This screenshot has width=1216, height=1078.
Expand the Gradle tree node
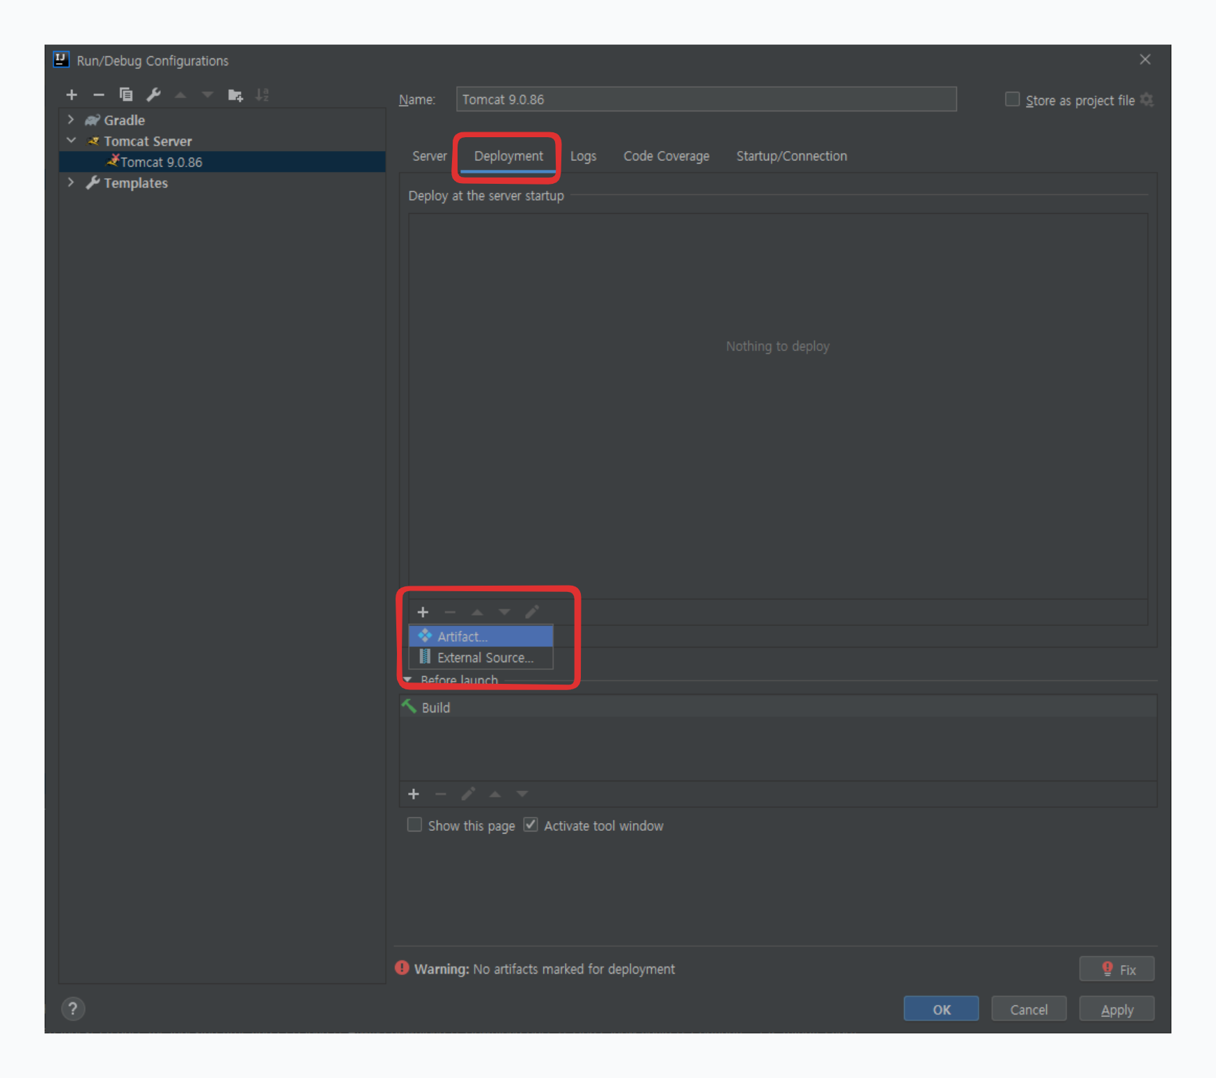click(71, 120)
